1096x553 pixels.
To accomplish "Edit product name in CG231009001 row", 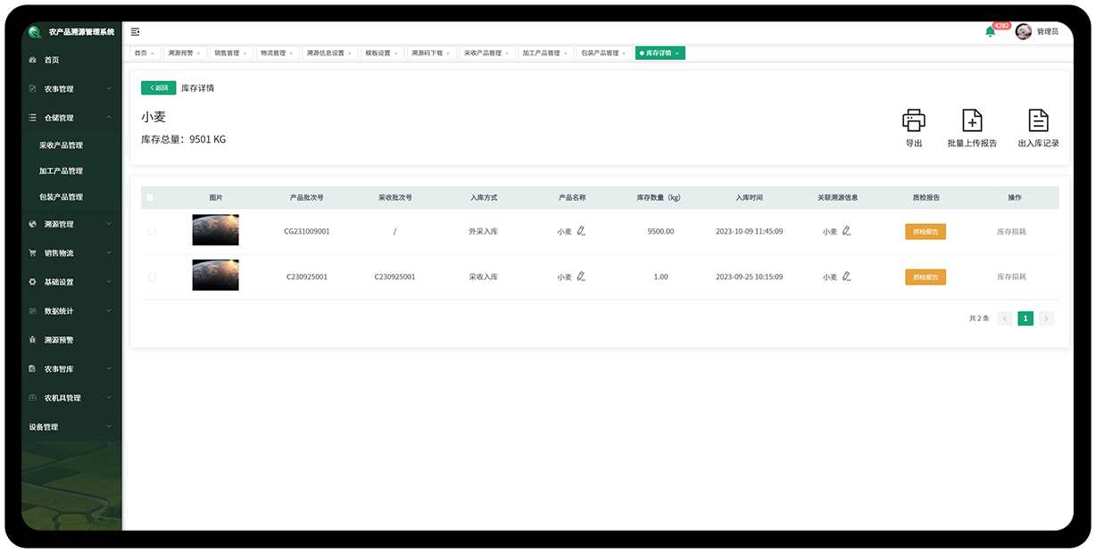I will point(581,231).
